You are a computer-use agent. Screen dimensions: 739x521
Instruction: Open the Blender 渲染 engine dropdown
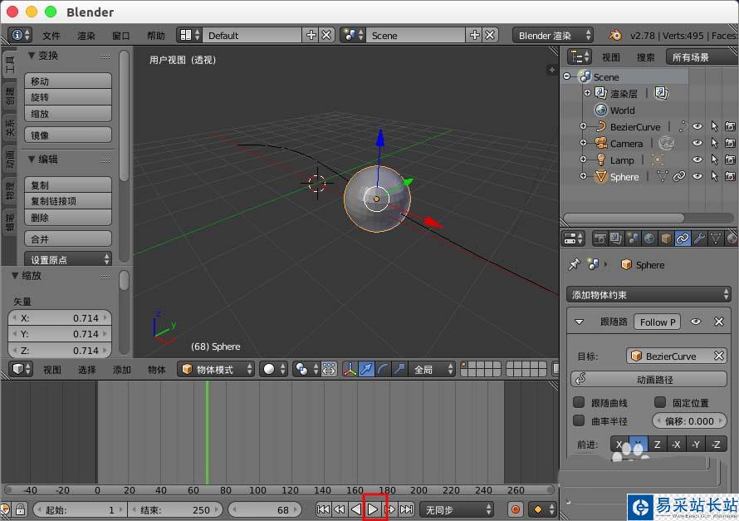[553, 36]
